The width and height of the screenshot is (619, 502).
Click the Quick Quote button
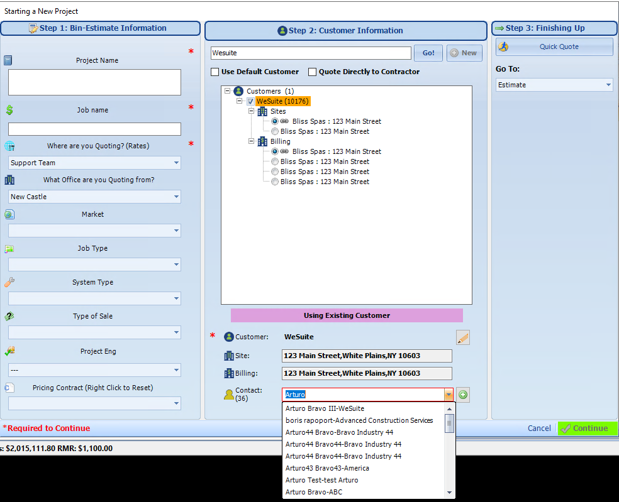click(554, 46)
